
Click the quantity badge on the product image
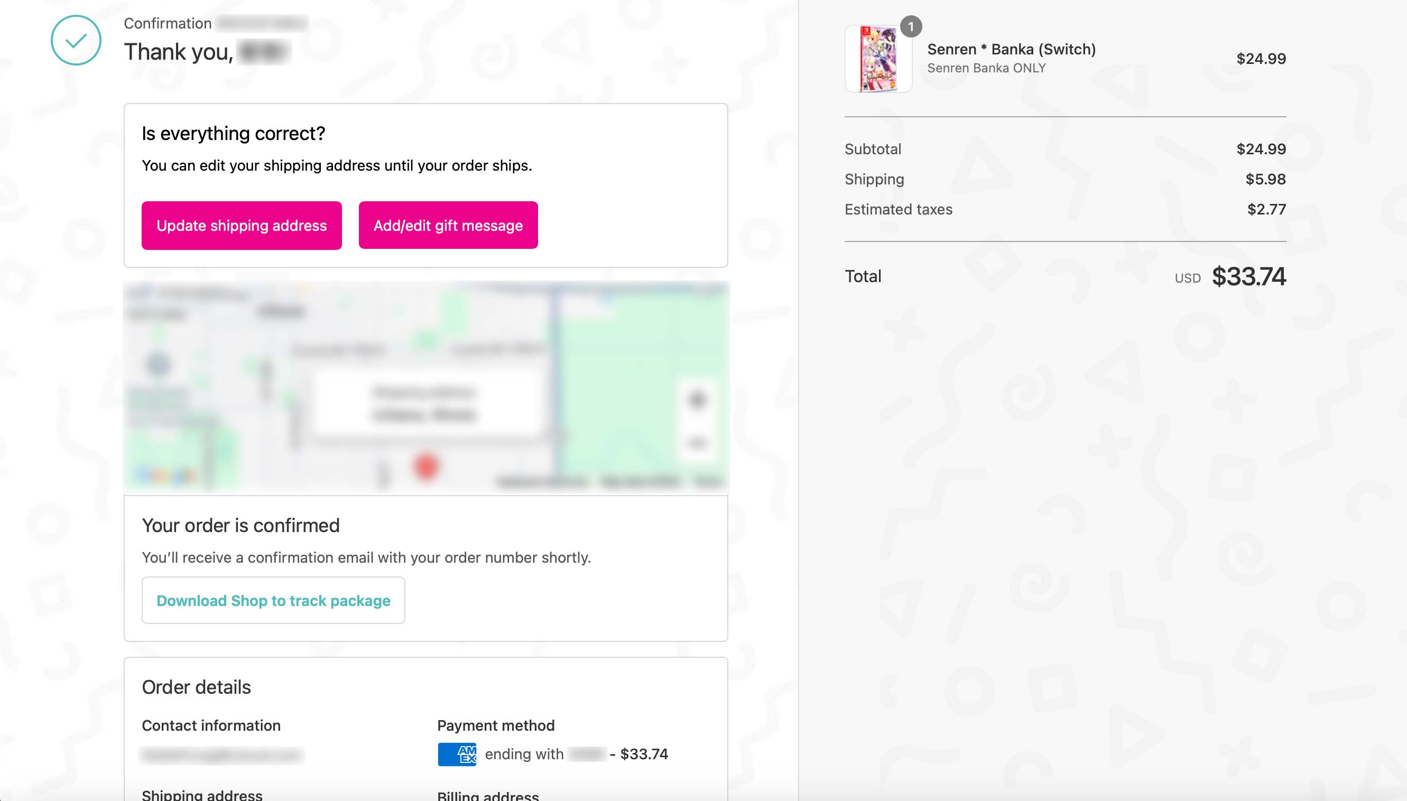[911, 26]
